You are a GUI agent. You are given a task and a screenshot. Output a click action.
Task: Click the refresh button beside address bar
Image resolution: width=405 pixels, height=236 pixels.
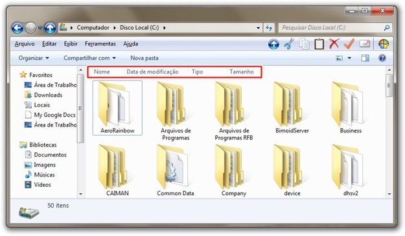(269, 28)
